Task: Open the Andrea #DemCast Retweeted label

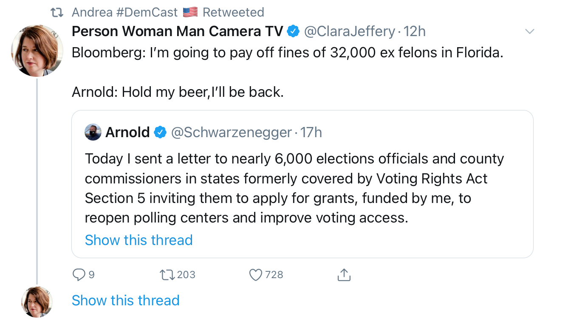Action: (x=168, y=13)
